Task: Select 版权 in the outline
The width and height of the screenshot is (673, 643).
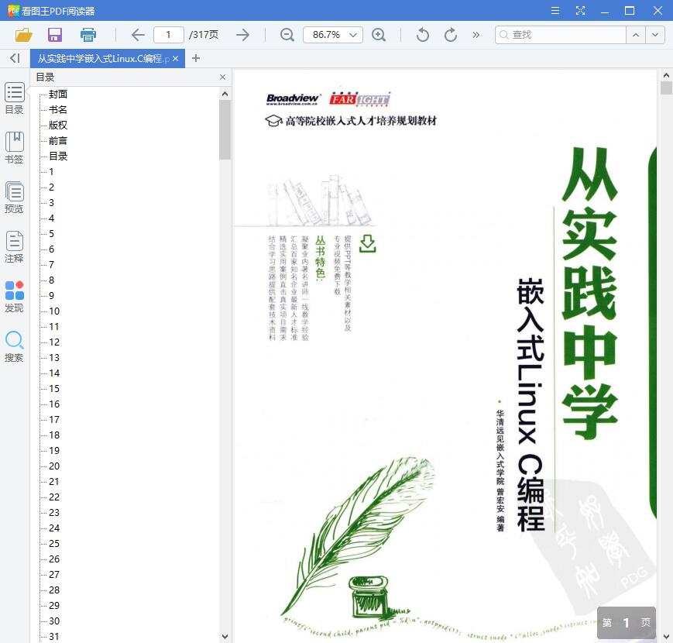Action: 58,125
